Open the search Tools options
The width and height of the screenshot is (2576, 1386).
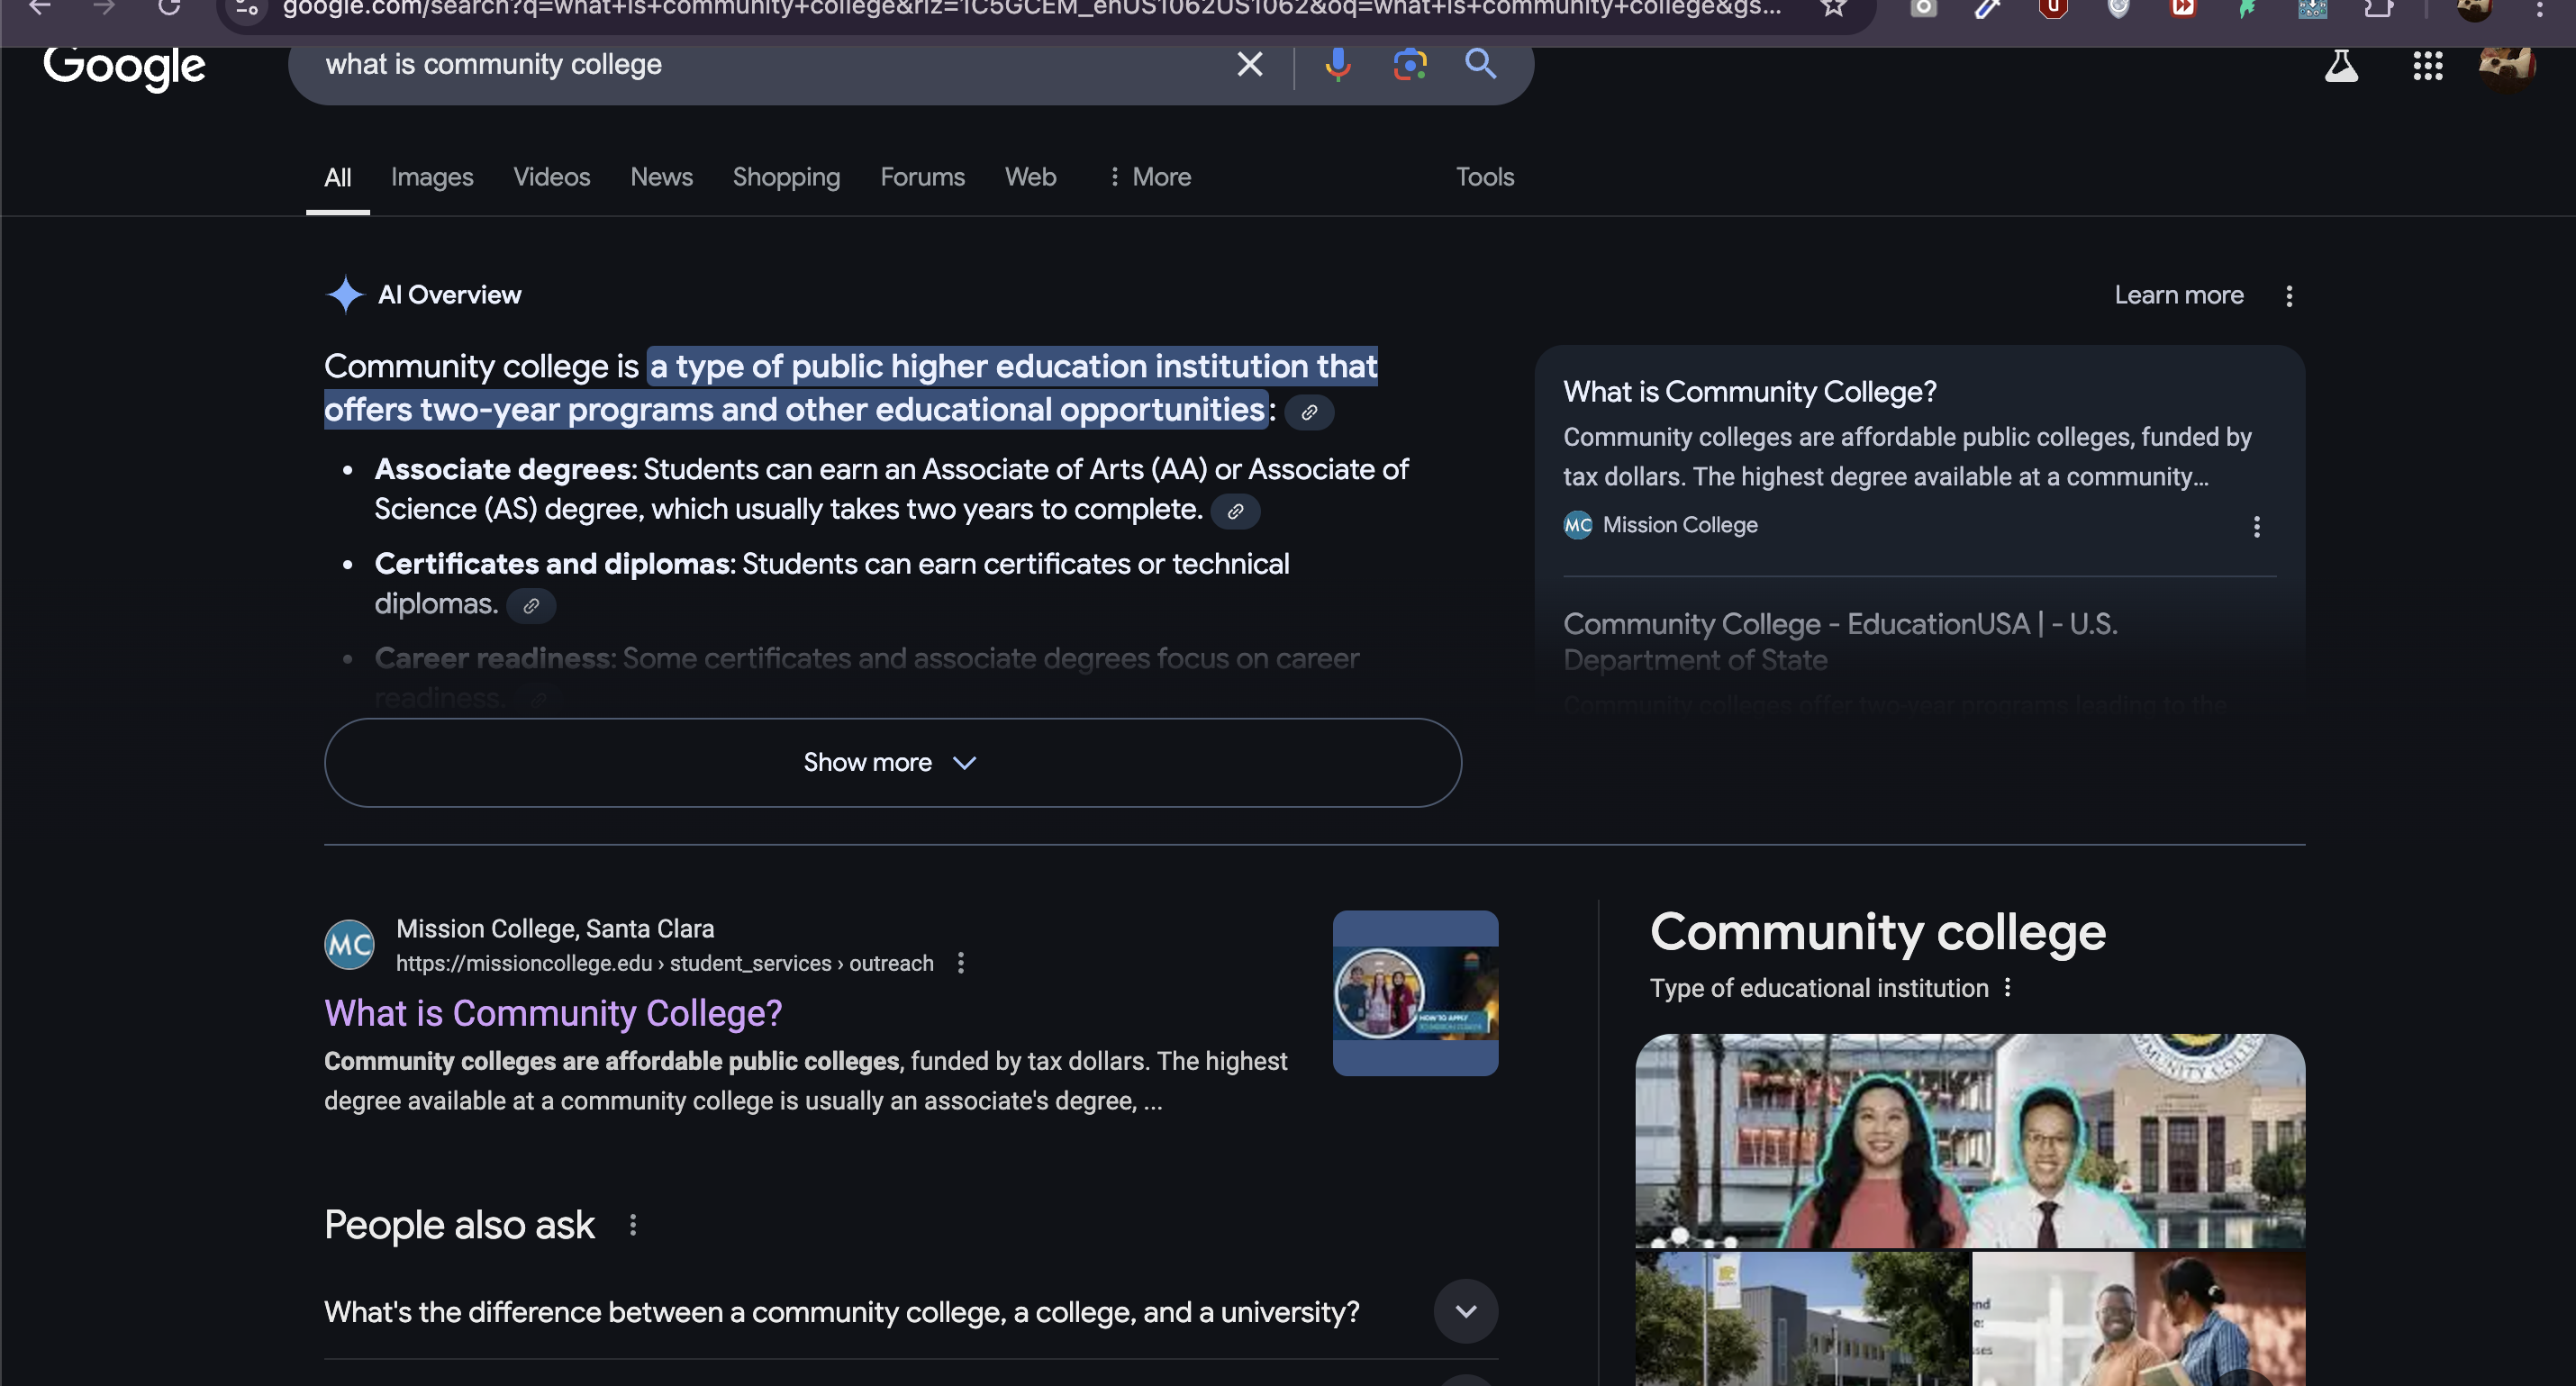click(x=1484, y=177)
